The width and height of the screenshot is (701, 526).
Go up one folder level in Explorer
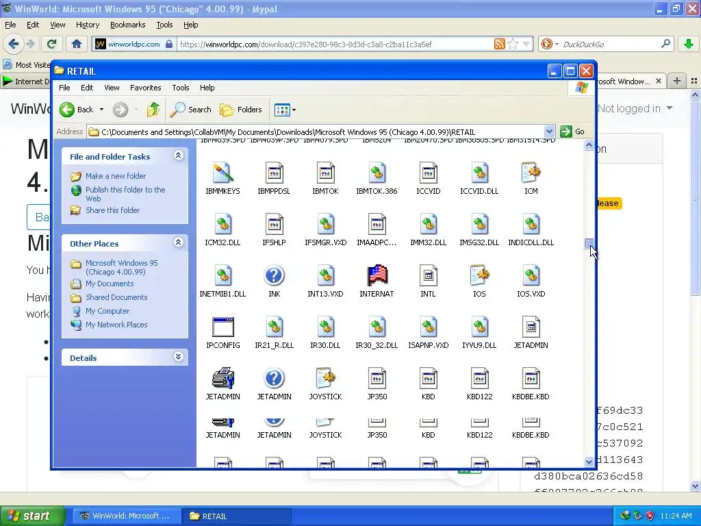153,110
